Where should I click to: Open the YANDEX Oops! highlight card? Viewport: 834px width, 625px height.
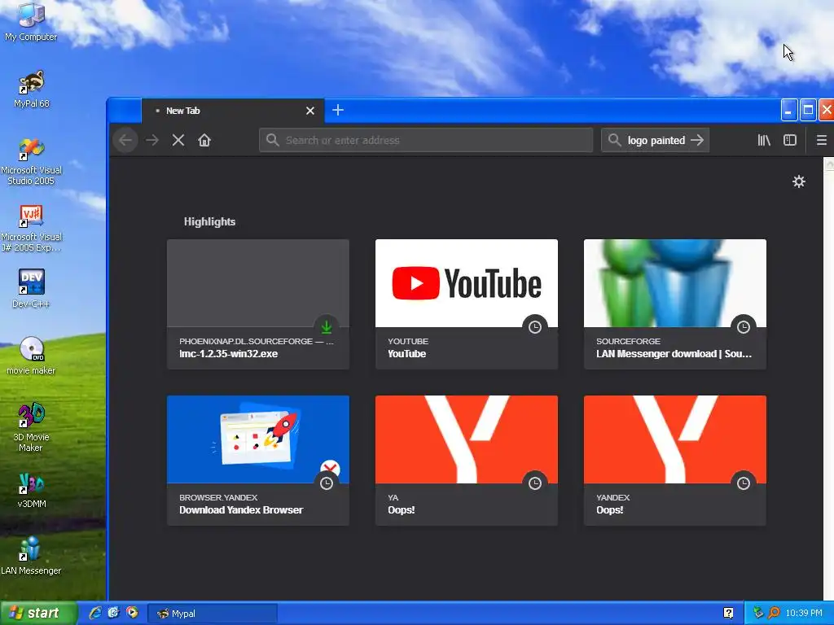[675, 461]
